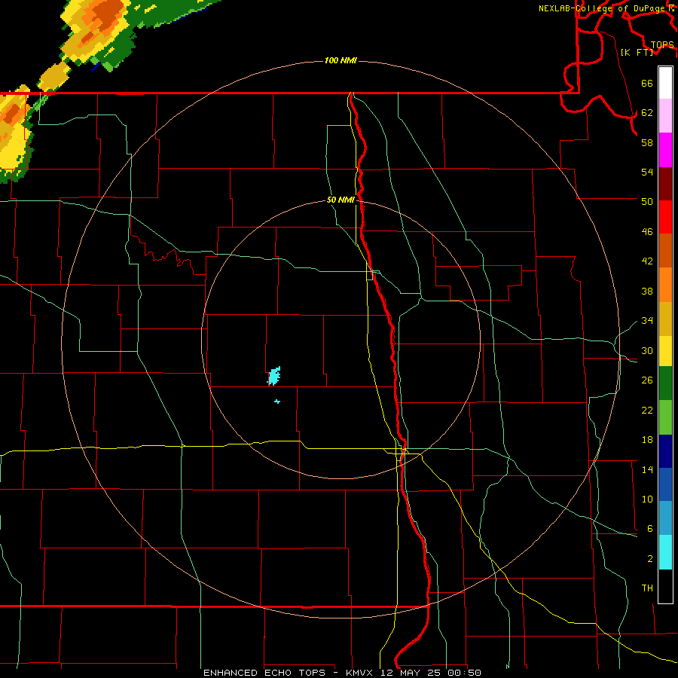
Task: Click the '50 NMI' range ring label
Action: click(341, 200)
